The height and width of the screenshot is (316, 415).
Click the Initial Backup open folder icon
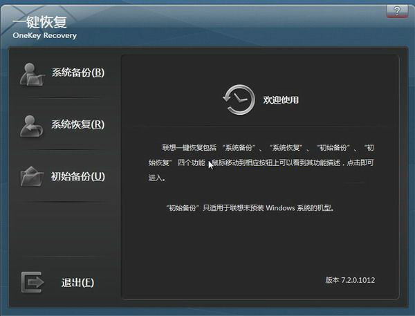tap(32, 176)
